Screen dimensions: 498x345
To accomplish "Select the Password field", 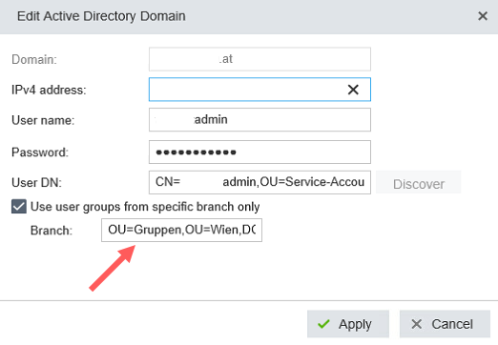I will tap(259, 152).
